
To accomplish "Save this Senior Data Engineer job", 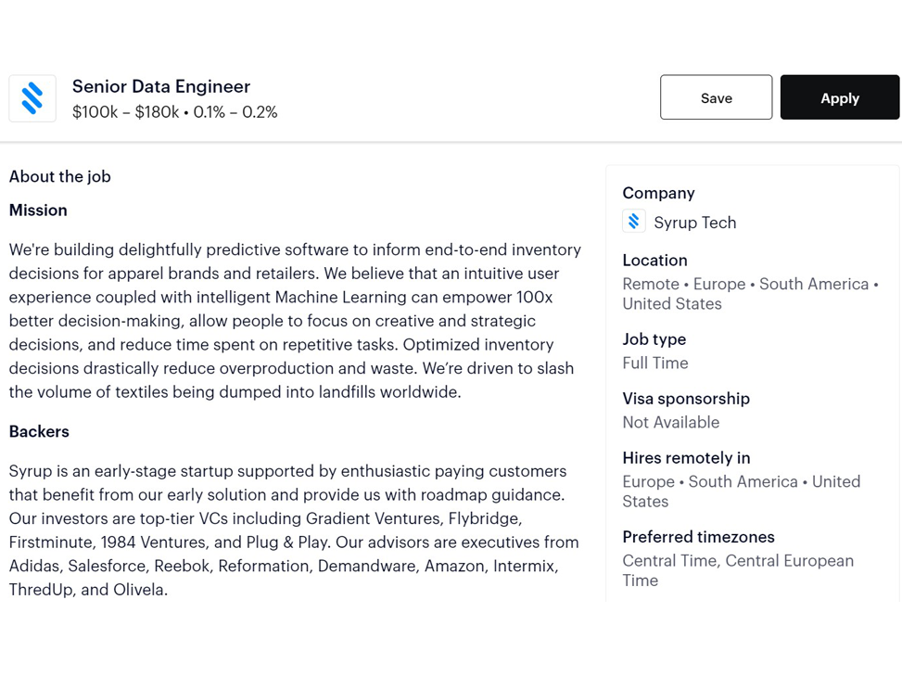I will (x=717, y=97).
